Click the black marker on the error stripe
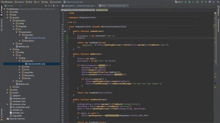The width and height of the screenshot is (220, 123). 215,83
